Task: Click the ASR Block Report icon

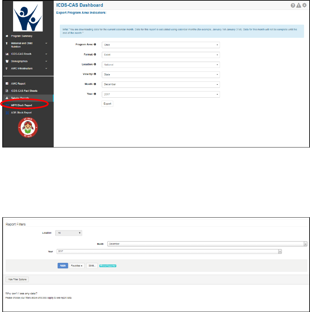Action: 7,113
